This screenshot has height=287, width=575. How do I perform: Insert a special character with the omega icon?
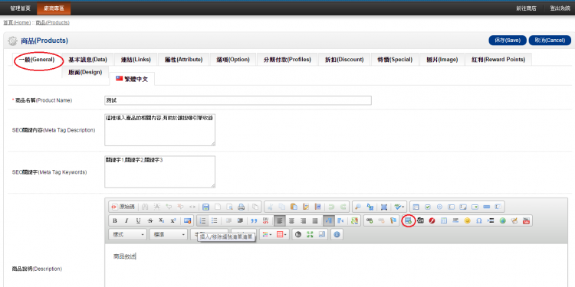tap(479, 220)
